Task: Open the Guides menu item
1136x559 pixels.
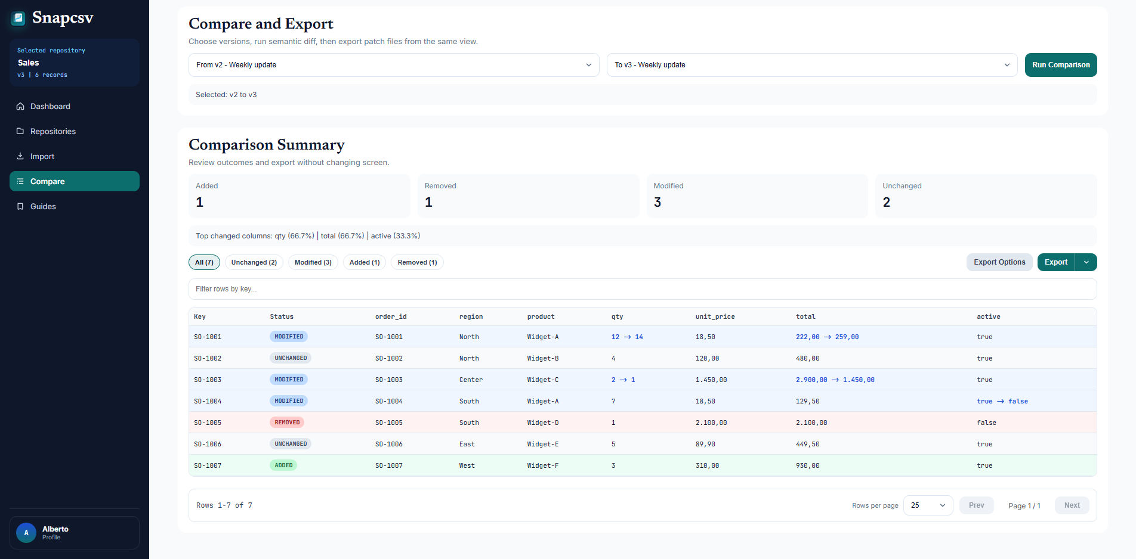Action: tap(75, 206)
